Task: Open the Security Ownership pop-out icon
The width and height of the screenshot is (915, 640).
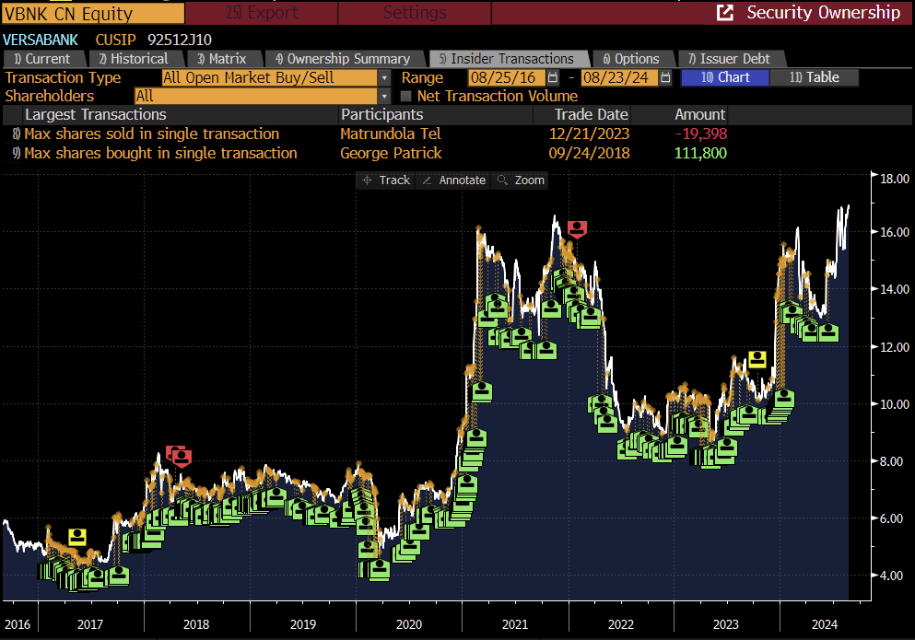Action: point(724,13)
